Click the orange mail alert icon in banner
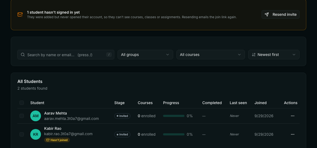The image size is (317, 148). click(x=20, y=14)
